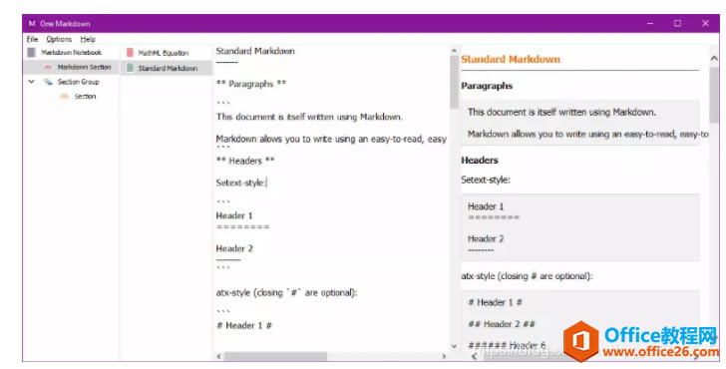Click the '** Headers **' line in editor
Screen dimensions: 726x369
click(x=245, y=161)
